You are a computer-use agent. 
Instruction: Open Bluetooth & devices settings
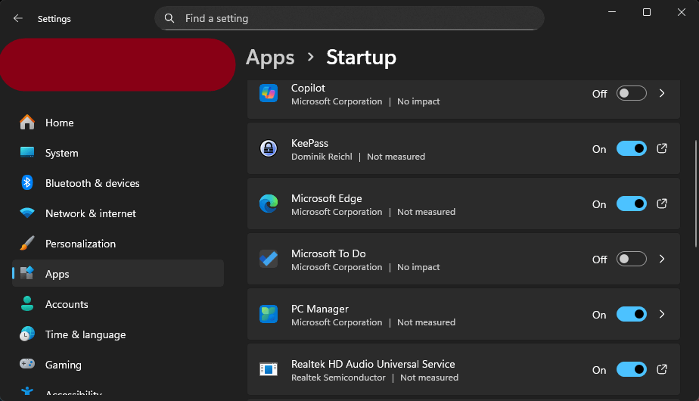92,183
